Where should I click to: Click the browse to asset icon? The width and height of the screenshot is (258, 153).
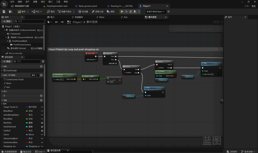tap(11, 12)
